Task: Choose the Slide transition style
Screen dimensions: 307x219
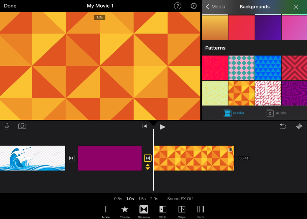Action: 163,210
